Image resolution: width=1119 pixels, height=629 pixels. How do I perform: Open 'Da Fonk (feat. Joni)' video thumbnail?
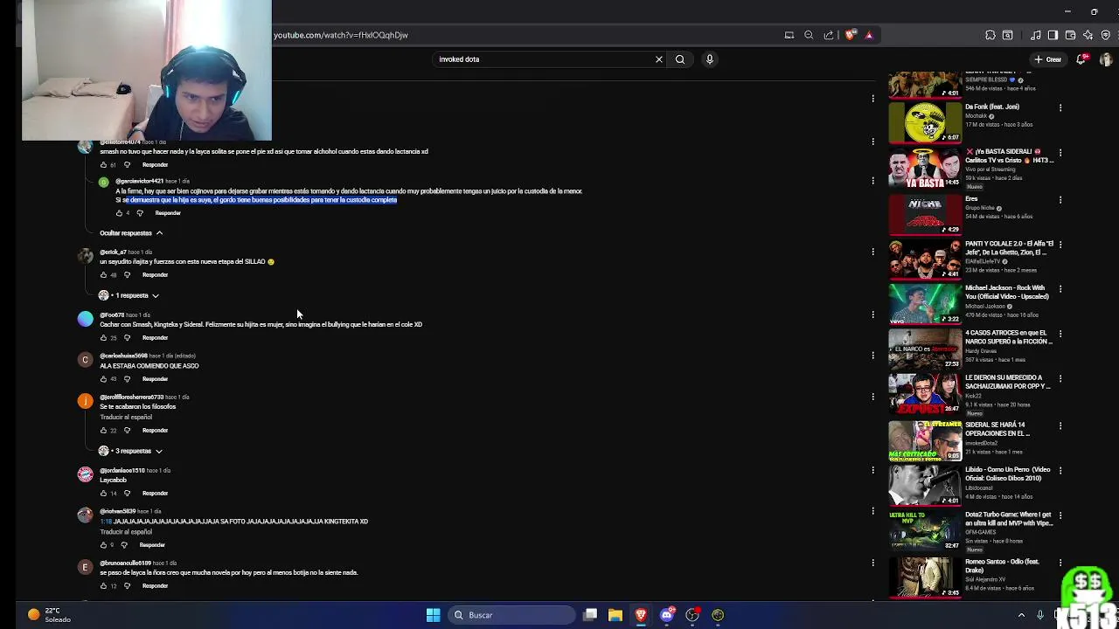[x=925, y=121]
